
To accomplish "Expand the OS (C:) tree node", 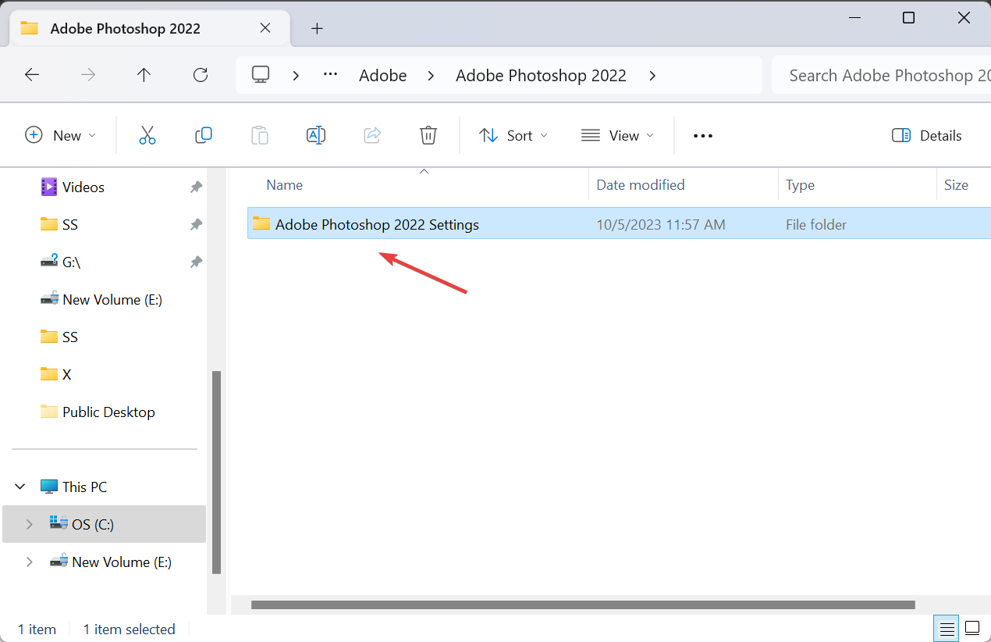I will (x=30, y=524).
